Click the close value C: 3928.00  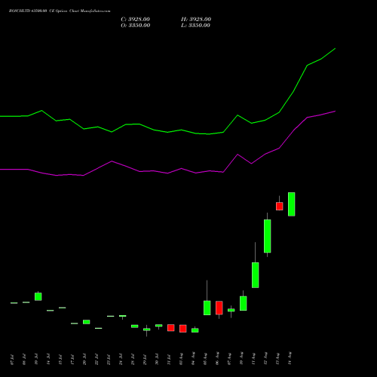point(135,20)
